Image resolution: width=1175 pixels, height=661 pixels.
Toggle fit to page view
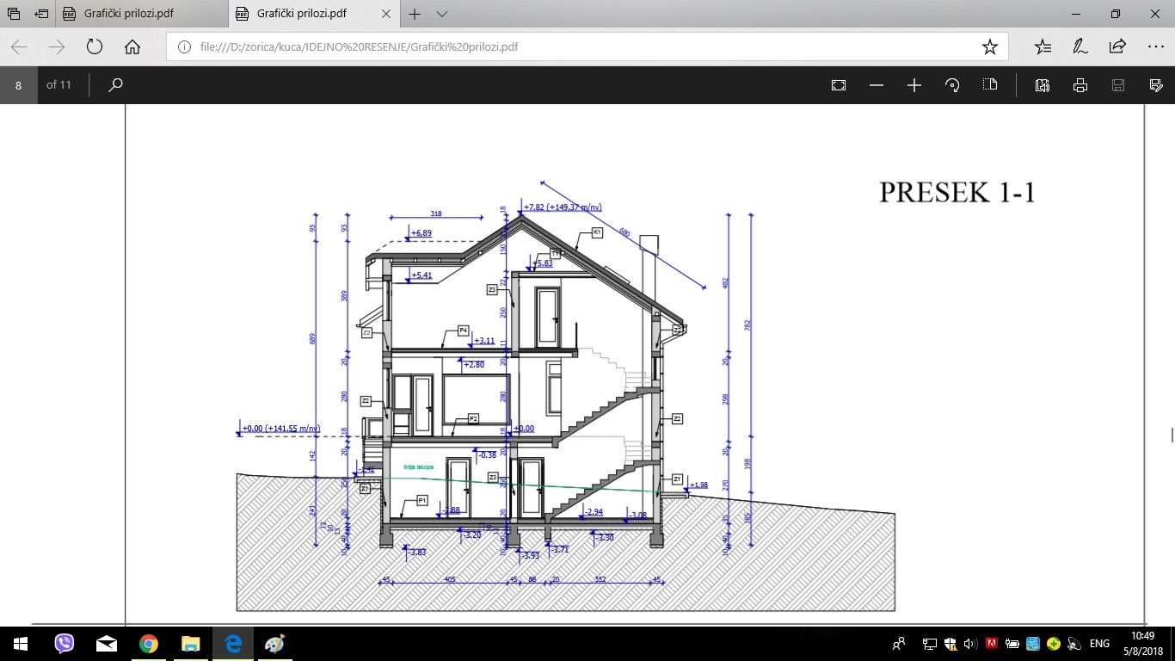(x=839, y=85)
